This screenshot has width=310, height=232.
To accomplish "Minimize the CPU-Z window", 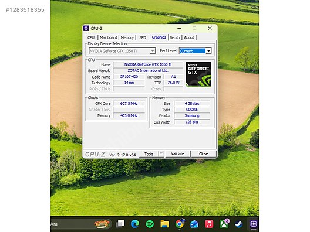I will coord(179,28).
